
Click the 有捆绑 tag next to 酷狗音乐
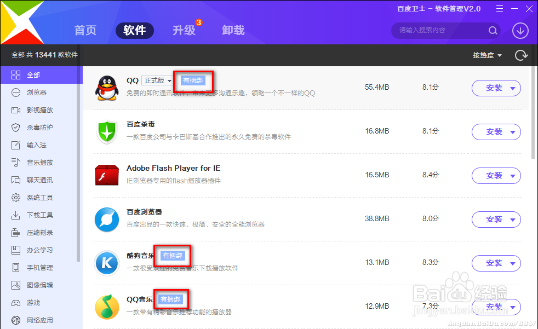[173, 256]
